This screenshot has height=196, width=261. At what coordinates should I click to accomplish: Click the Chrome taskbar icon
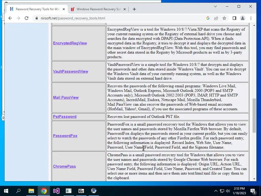tap(44, 191)
